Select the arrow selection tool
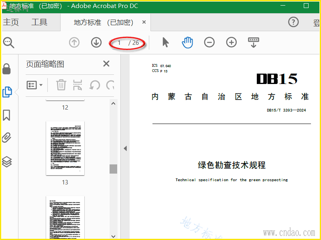This screenshot has height=240, width=321. pyautogui.click(x=166, y=42)
